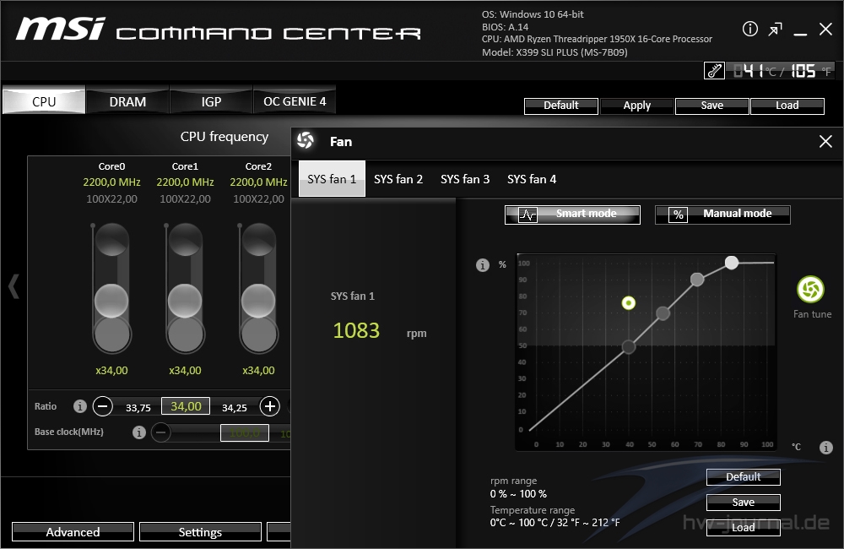
Task: Click the base clock 100,0 input field
Action: (x=245, y=432)
